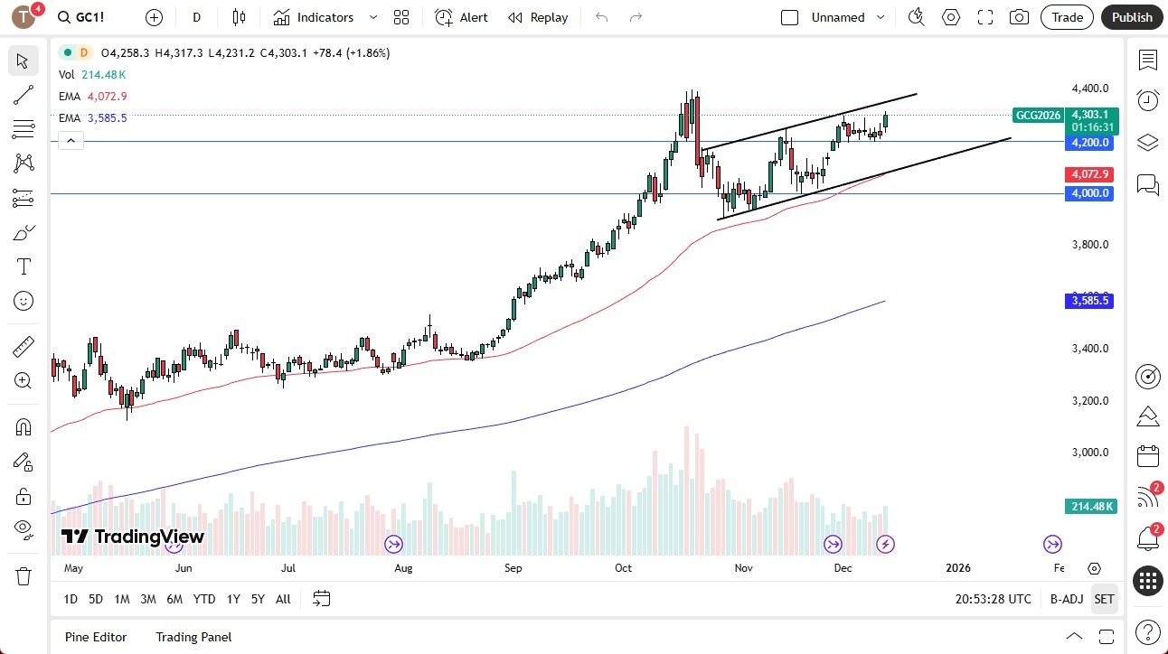Viewport: 1168px width, 654px height.
Task: Click the Publish button
Action: [1131, 17]
